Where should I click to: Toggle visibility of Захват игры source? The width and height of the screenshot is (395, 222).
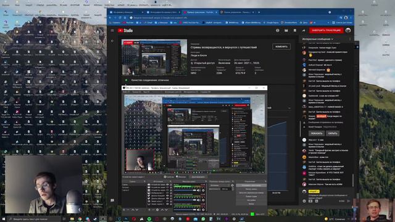(x=167, y=201)
